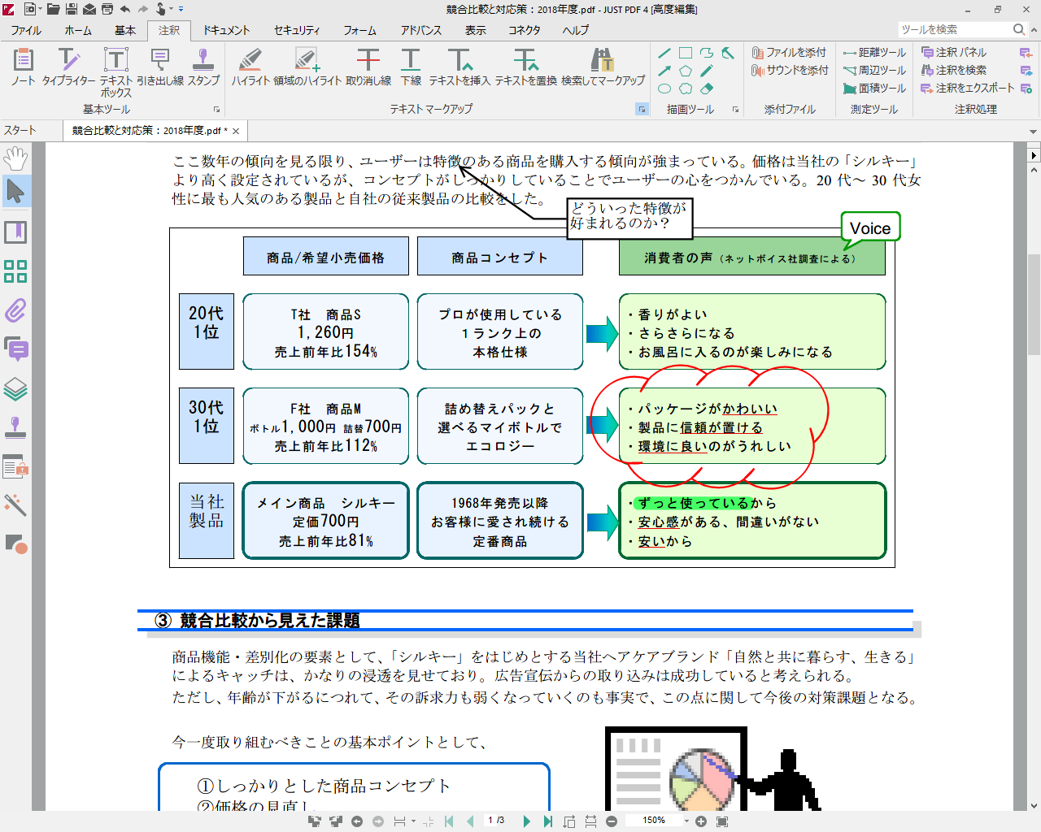Select the line drawing tool

pos(664,53)
